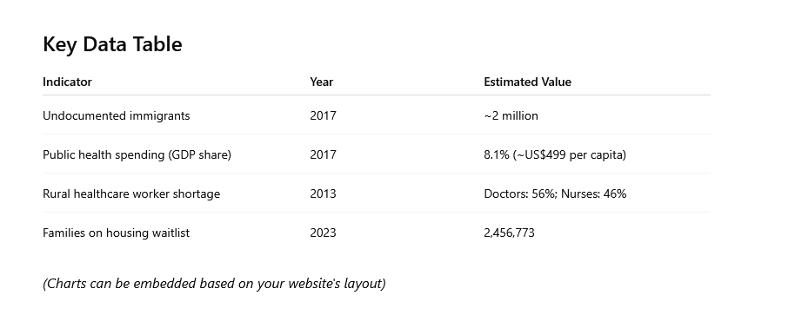Select the 2013 year cell

323,194
